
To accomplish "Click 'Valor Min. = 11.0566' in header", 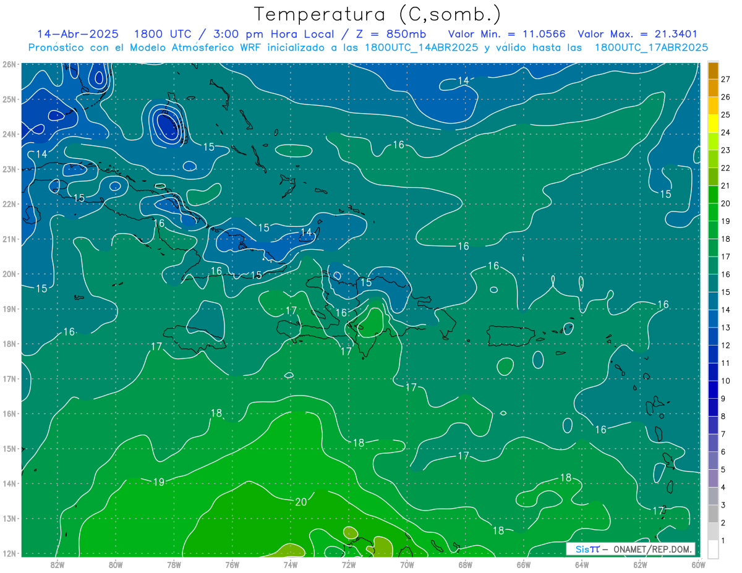I will (506, 34).
